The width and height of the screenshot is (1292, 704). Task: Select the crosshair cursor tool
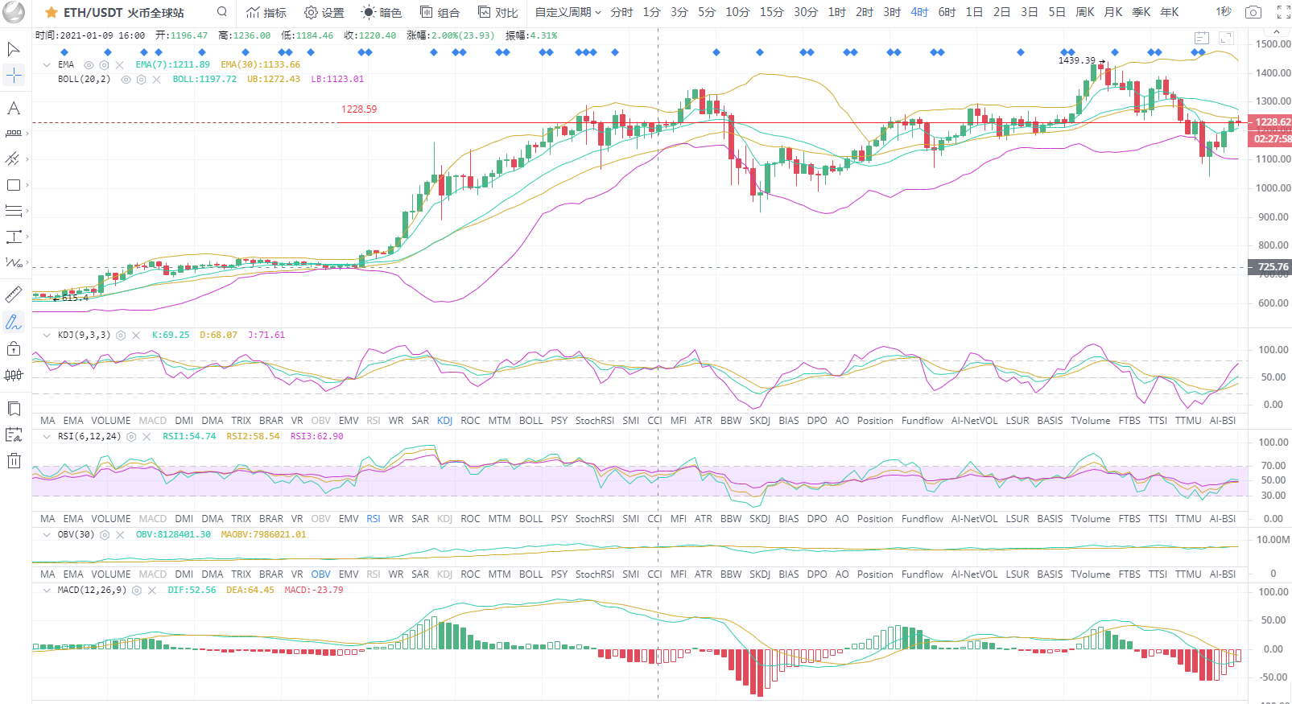pyautogui.click(x=14, y=76)
